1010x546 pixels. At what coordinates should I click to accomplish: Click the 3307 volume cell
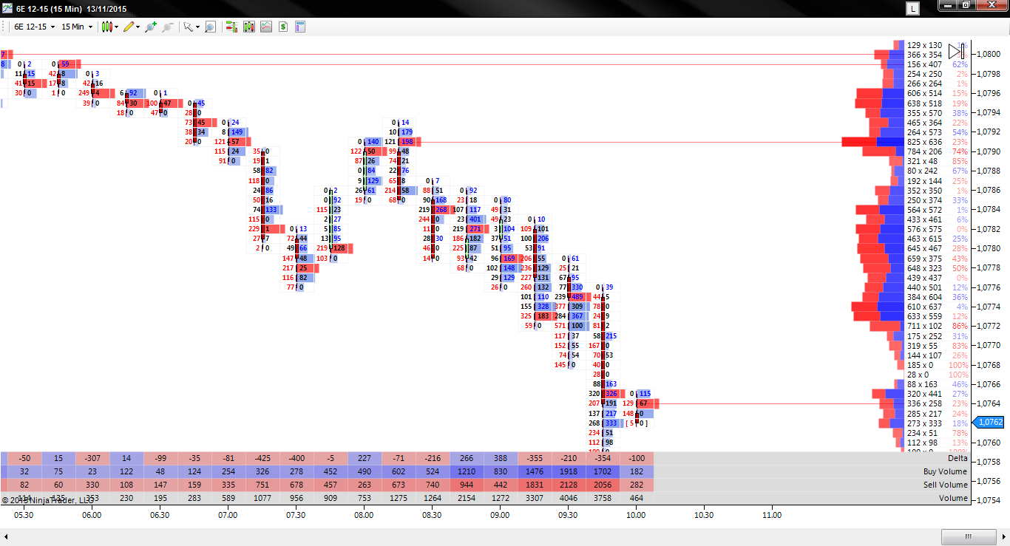(x=534, y=498)
